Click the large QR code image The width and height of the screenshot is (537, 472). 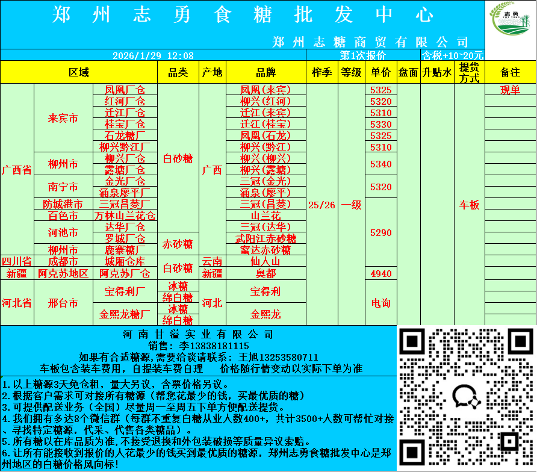click(467, 398)
